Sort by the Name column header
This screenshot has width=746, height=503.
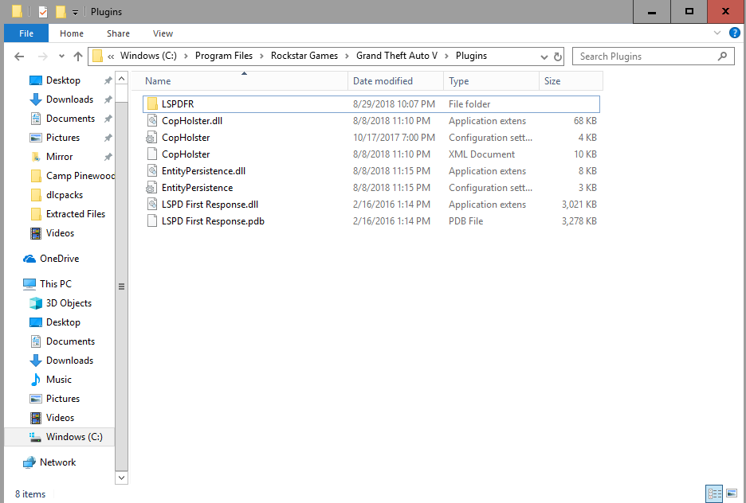pos(245,80)
